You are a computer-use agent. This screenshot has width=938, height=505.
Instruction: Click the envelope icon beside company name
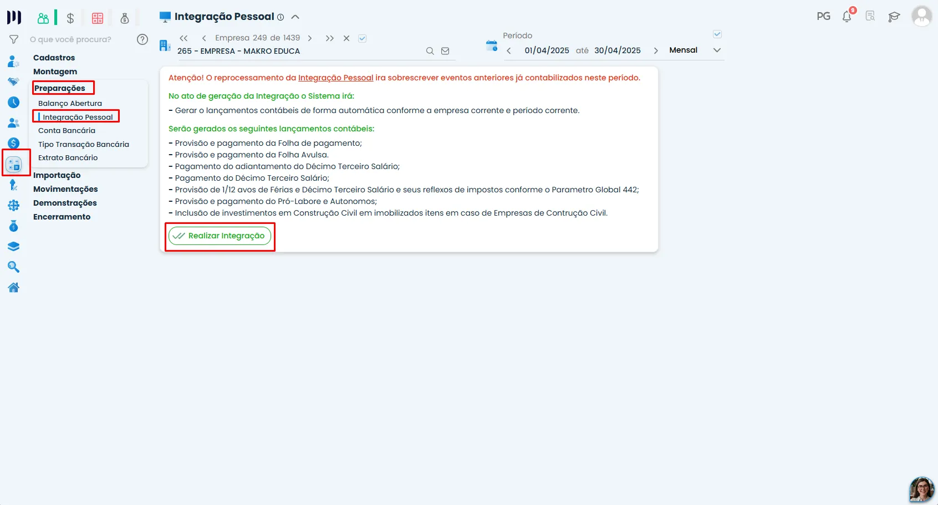click(x=445, y=51)
